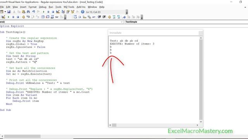Click the Complete Word A+ icon
Image resolution: width=248 pixels, height=139 pixels.
(94, 17)
